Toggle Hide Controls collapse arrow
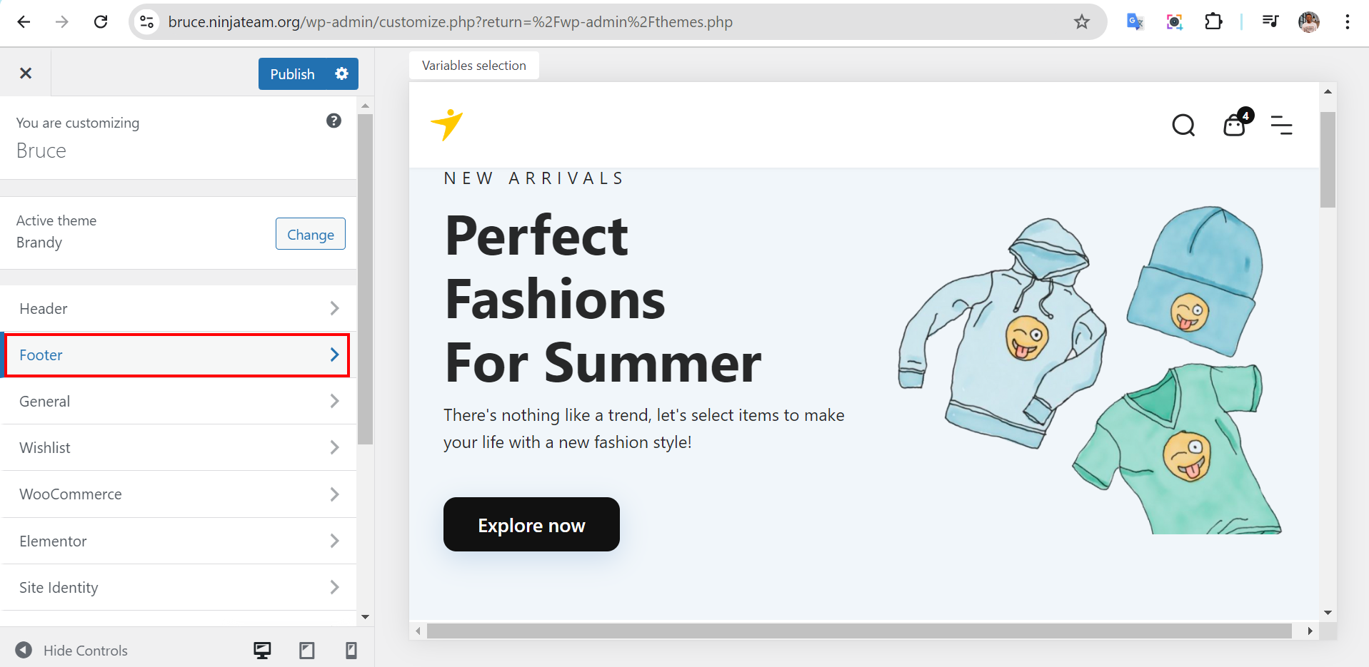The height and width of the screenshot is (667, 1369). [24, 650]
